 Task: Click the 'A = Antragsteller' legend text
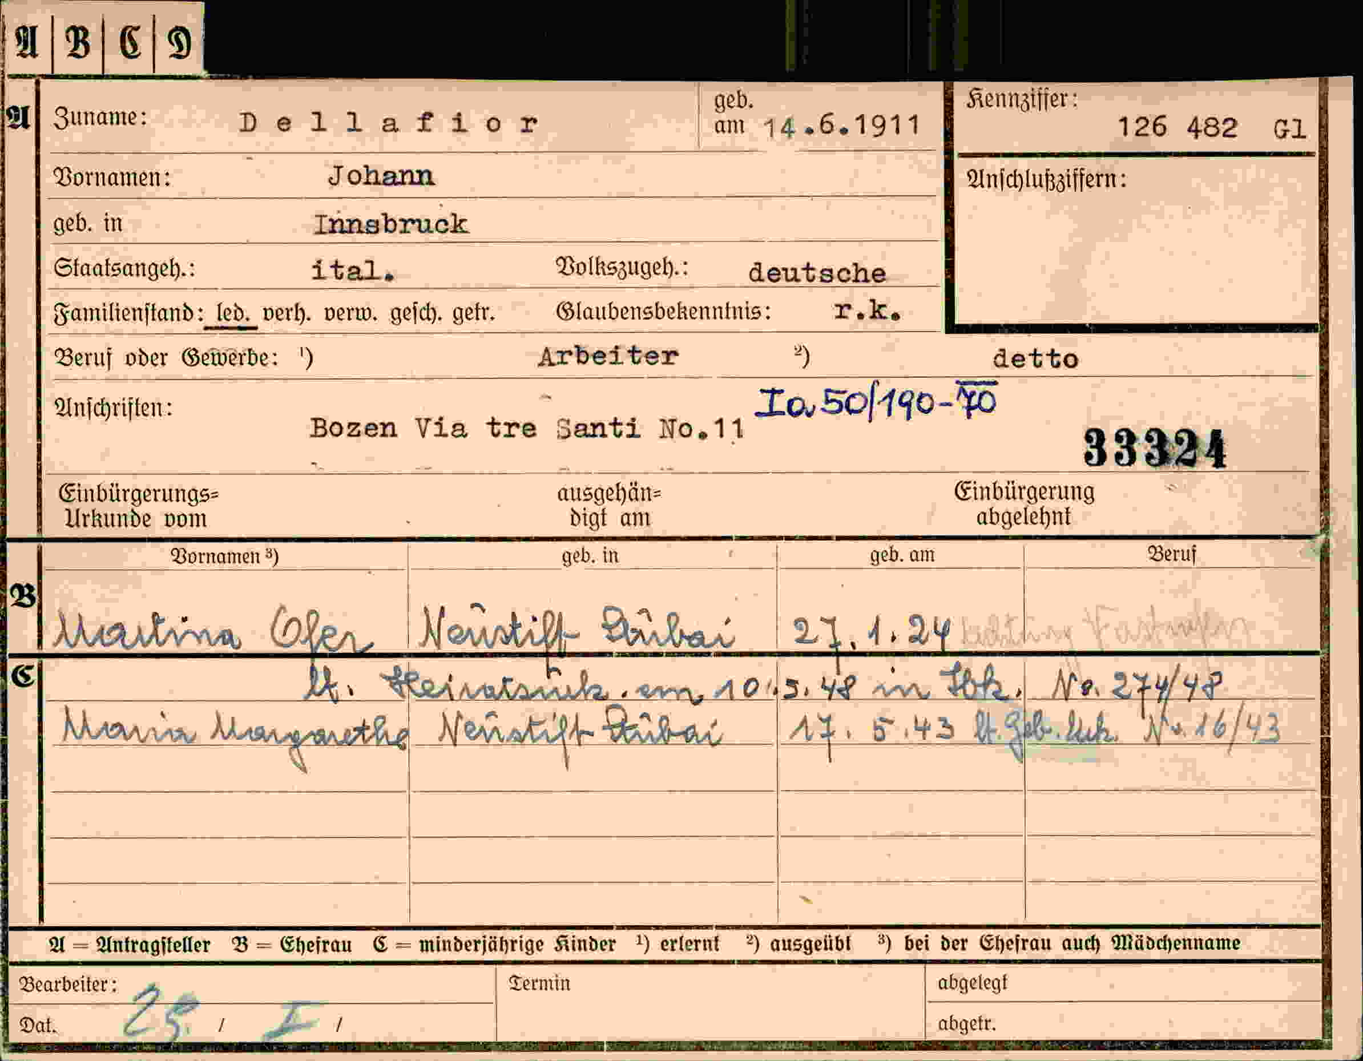[x=130, y=945]
